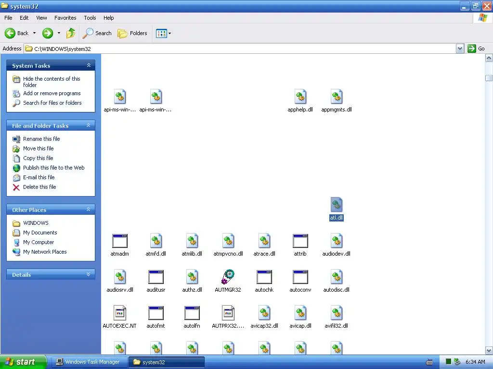Select the authz.dll file icon

(x=192, y=277)
